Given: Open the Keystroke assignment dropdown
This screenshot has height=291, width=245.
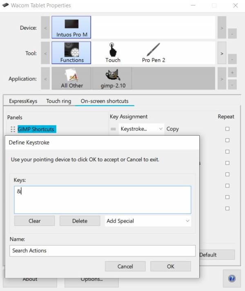Looking at the screenshot, I should click(x=141, y=129).
